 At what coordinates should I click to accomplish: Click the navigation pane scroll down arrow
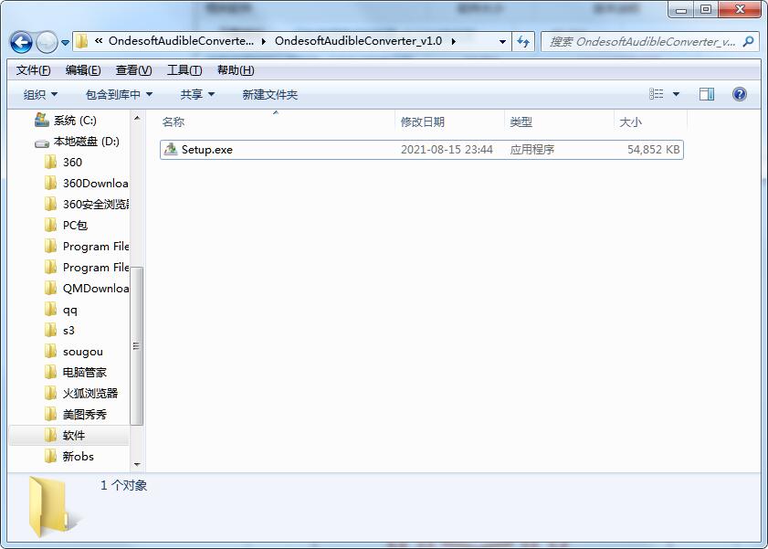(137, 464)
